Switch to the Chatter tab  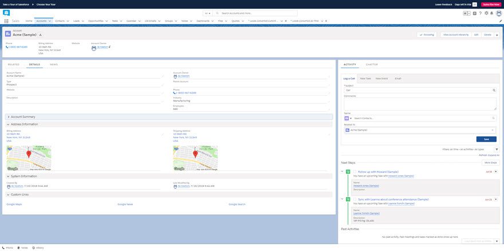point(372,64)
